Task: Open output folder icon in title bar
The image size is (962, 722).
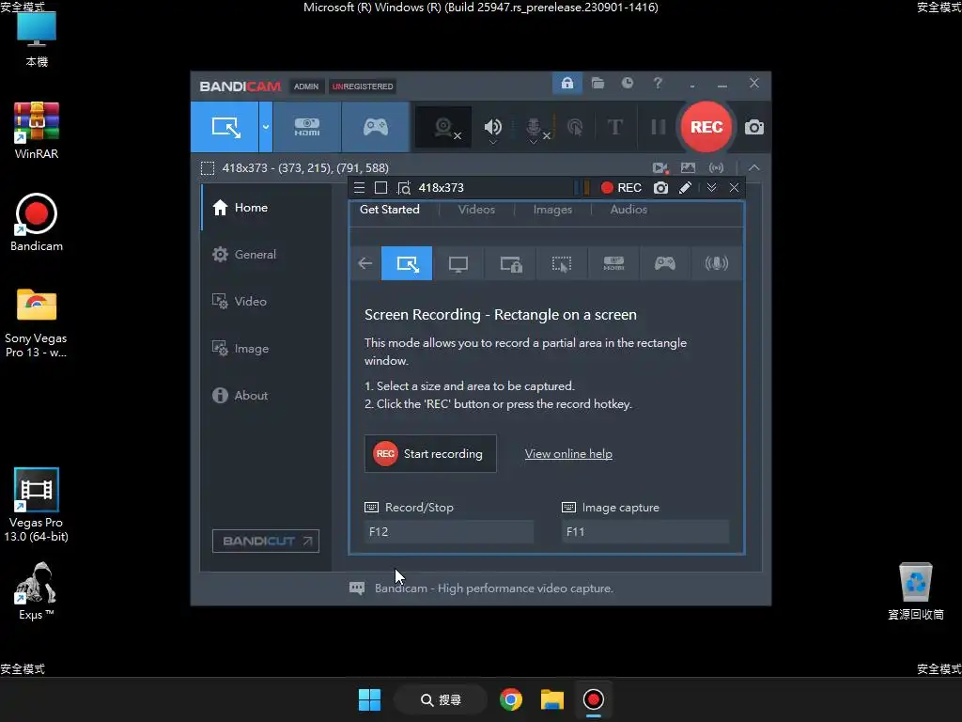Action: click(x=597, y=83)
